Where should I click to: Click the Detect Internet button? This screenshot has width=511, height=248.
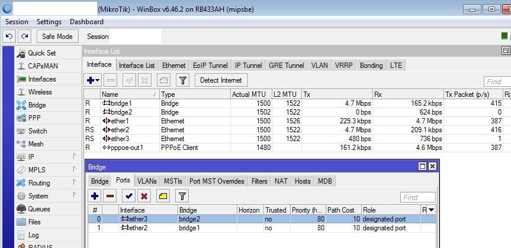pyautogui.click(x=221, y=80)
